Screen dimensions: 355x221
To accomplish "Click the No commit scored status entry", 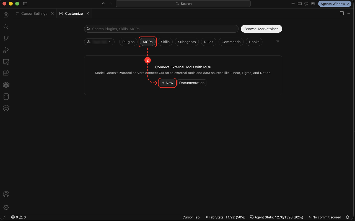I will pos(325,217).
